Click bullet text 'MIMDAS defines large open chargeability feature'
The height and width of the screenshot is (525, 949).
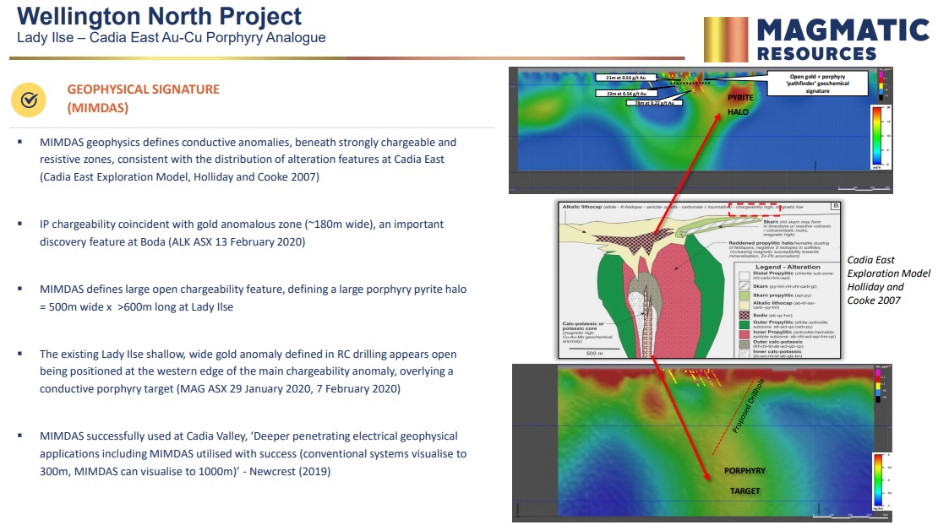[x=161, y=290]
